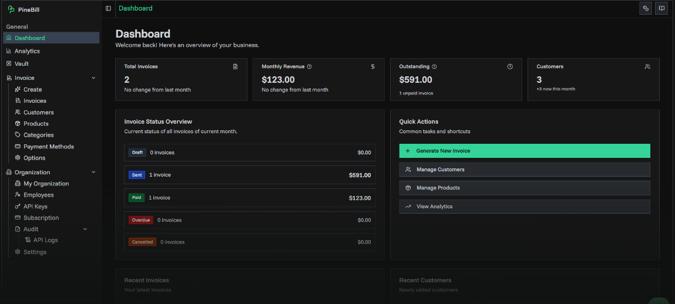Click Generate New Invoice button
Image resolution: width=675 pixels, height=304 pixels.
(525, 151)
